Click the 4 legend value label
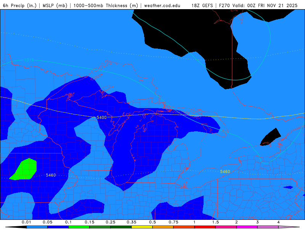The height and width of the screenshot is (229, 305). pyautogui.click(x=279, y=222)
